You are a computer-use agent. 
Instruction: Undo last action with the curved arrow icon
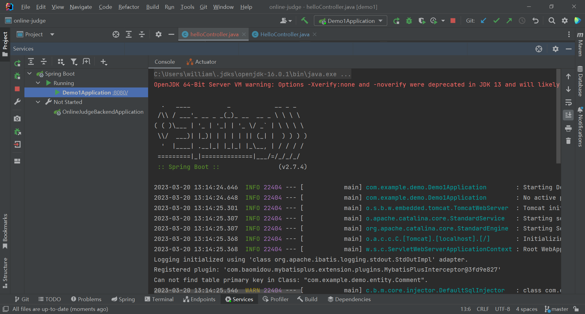pyautogui.click(x=536, y=20)
